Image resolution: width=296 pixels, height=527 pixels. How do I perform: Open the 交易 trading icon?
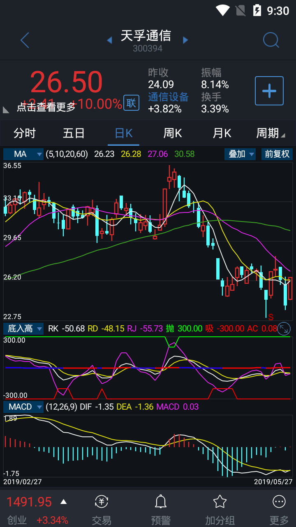tap(102, 501)
